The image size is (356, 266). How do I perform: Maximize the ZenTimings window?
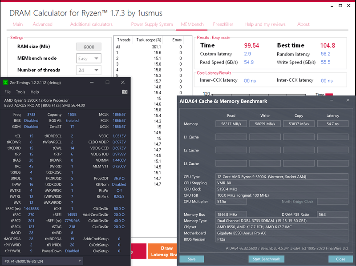(107, 83)
